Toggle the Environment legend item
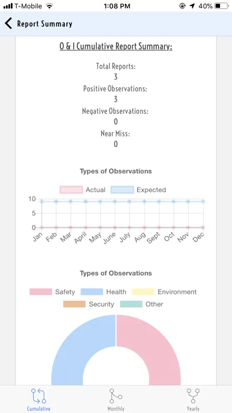This screenshot has height=413, width=232. 164,292
